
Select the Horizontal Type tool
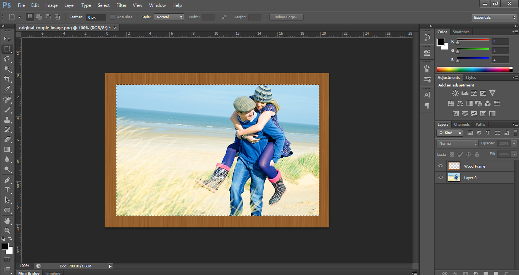pos(7,190)
